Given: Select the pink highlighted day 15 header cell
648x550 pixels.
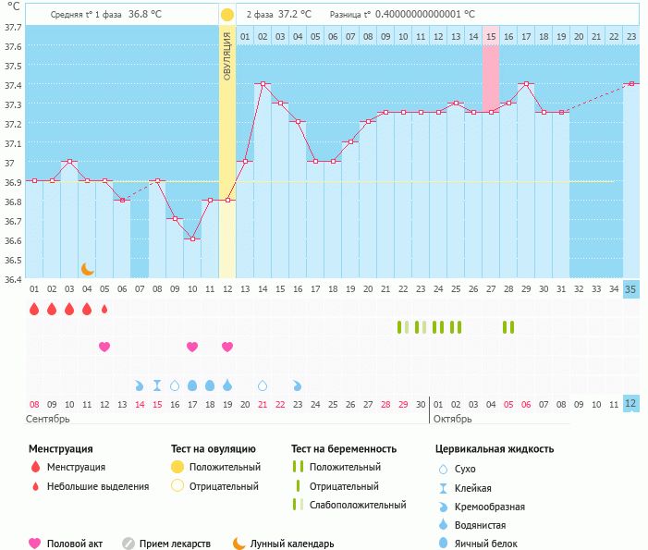Looking at the screenshot, I should click(491, 36).
